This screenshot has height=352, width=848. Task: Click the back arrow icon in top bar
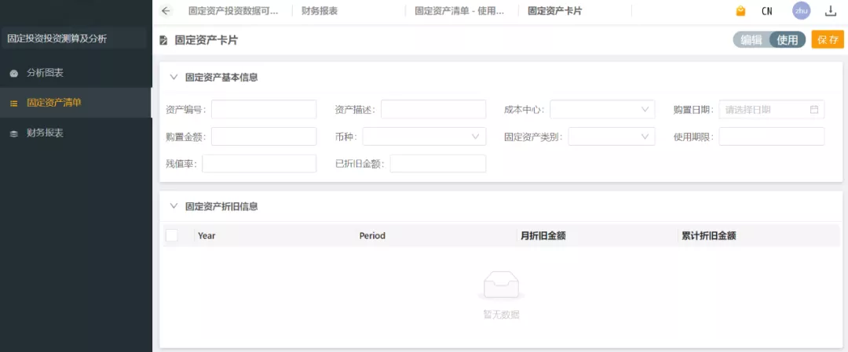point(165,11)
